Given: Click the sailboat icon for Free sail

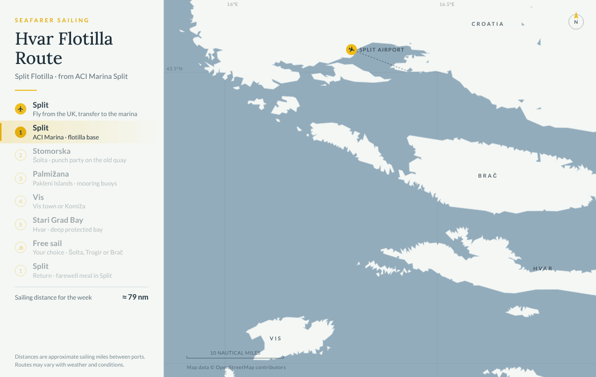Looking at the screenshot, I should pos(20,248).
